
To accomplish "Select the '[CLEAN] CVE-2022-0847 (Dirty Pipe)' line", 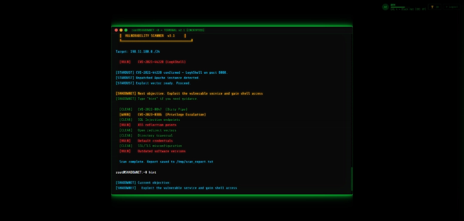I will coord(153,110).
